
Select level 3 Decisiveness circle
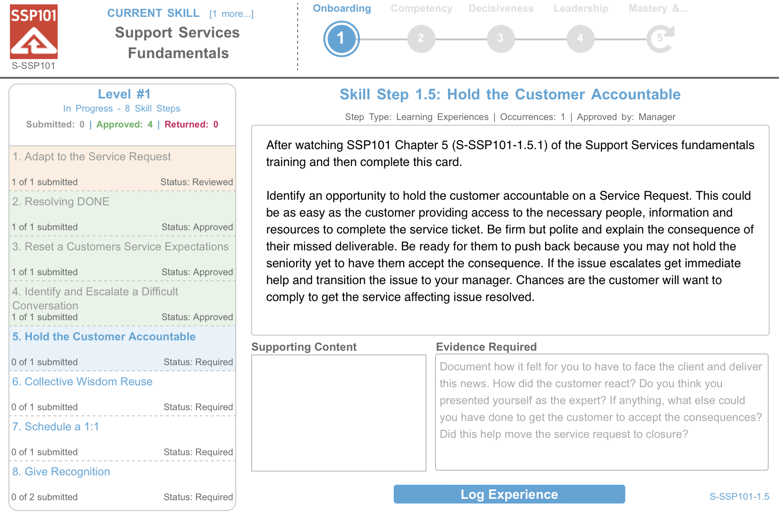(x=501, y=39)
